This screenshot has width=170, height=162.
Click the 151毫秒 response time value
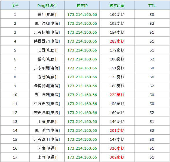117,68
